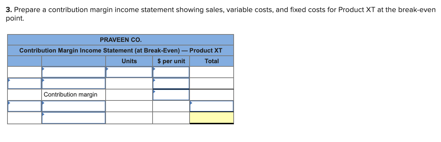The height and width of the screenshot is (142, 441).
Task: Select the second row's Total cell
Action: tap(212, 83)
